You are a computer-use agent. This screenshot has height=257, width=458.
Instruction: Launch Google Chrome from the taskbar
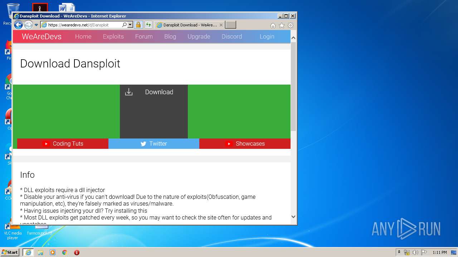(64, 252)
